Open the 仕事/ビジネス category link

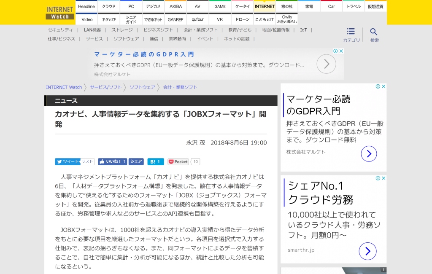tap(62, 39)
